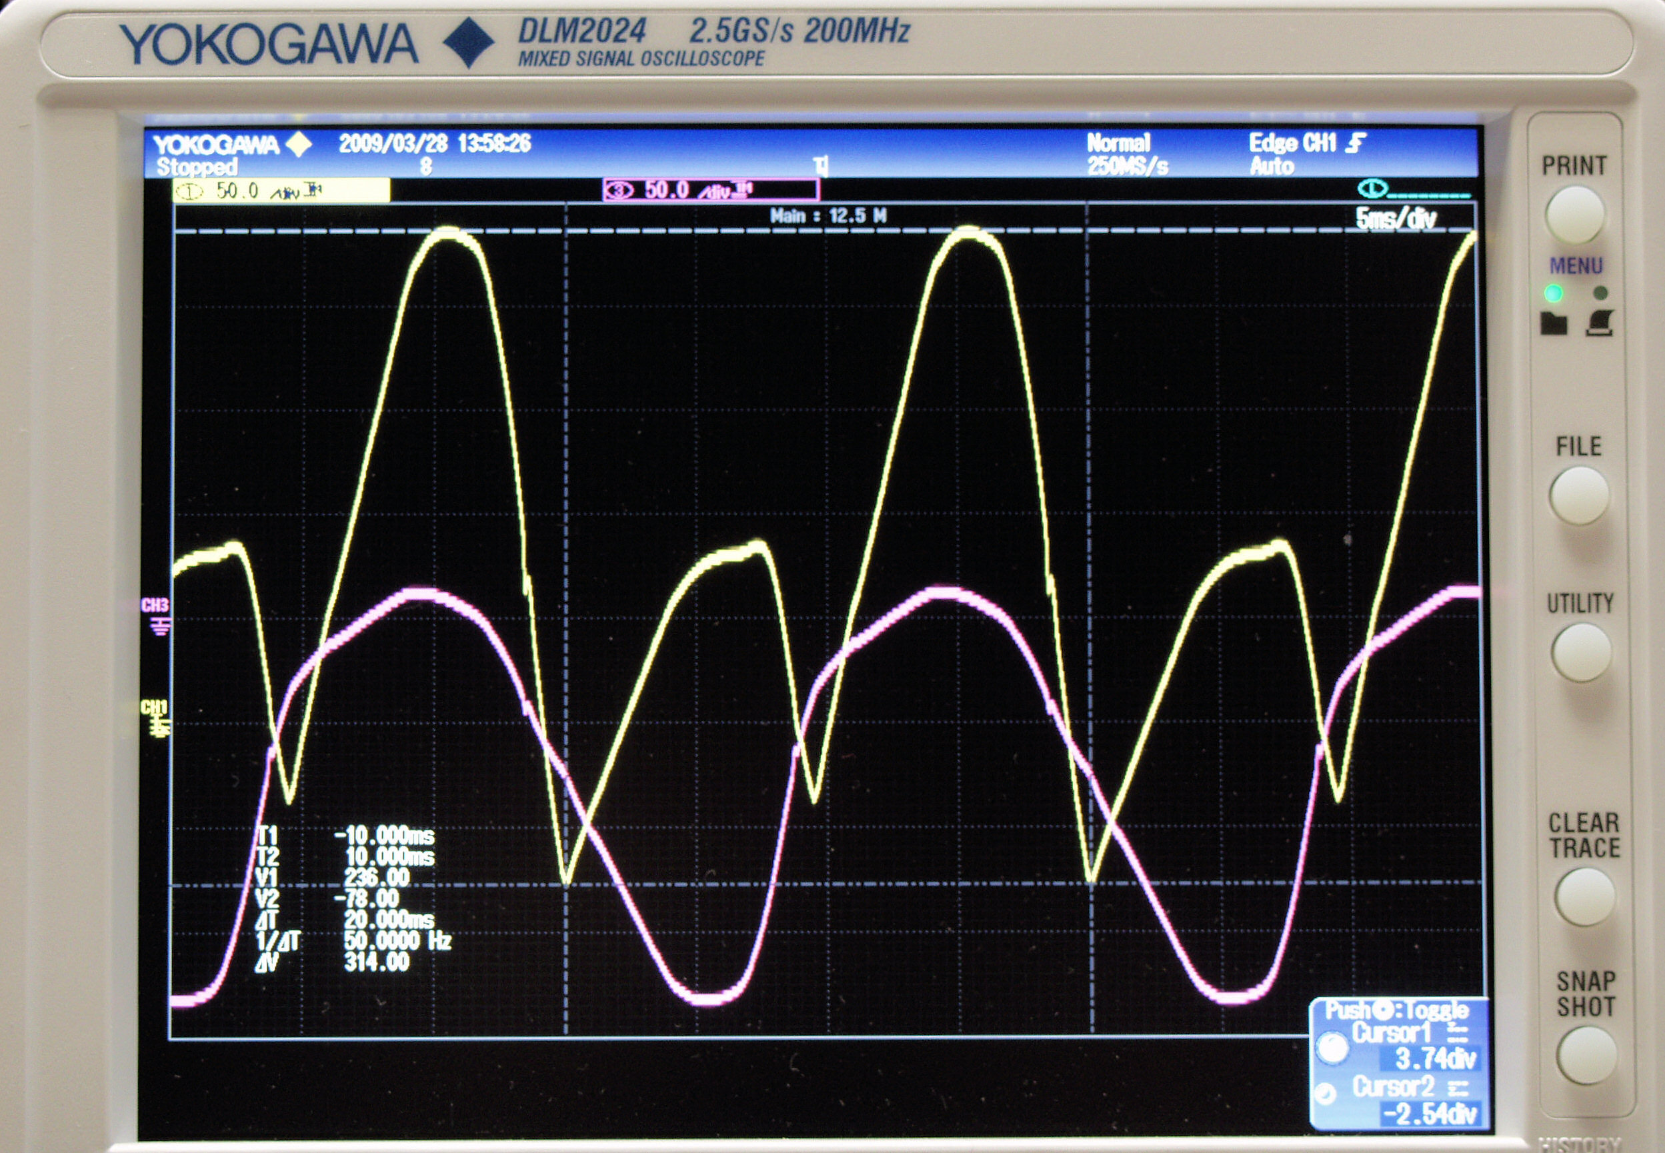Viewport: 1665px width, 1153px height.
Task: Click the folder icon below MENU
Action: 1554,323
